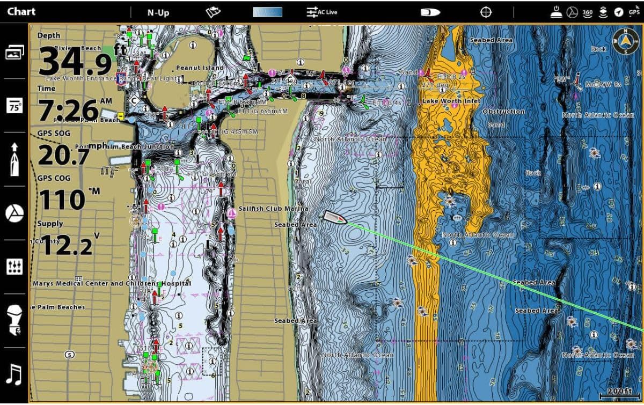Open the Chart menu
This screenshot has width=644, height=405.
pyautogui.click(x=21, y=11)
